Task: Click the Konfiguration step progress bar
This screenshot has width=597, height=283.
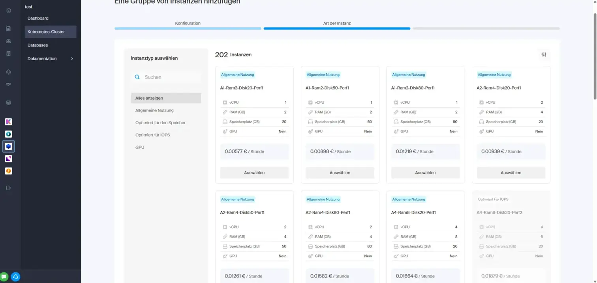Action: (x=188, y=28)
